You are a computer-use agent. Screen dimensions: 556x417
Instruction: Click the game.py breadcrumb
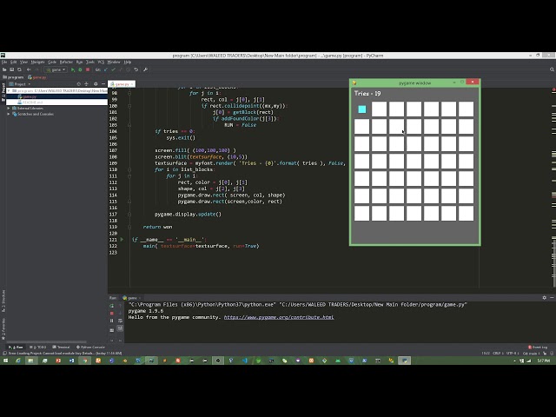tap(37, 77)
